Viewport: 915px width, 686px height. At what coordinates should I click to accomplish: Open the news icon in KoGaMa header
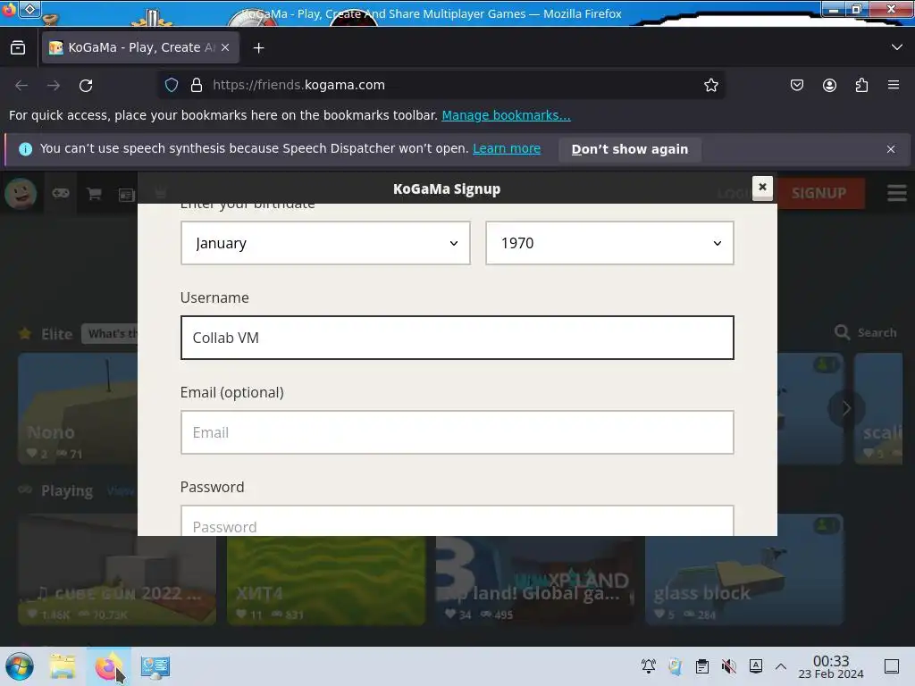(x=127, y=194)
